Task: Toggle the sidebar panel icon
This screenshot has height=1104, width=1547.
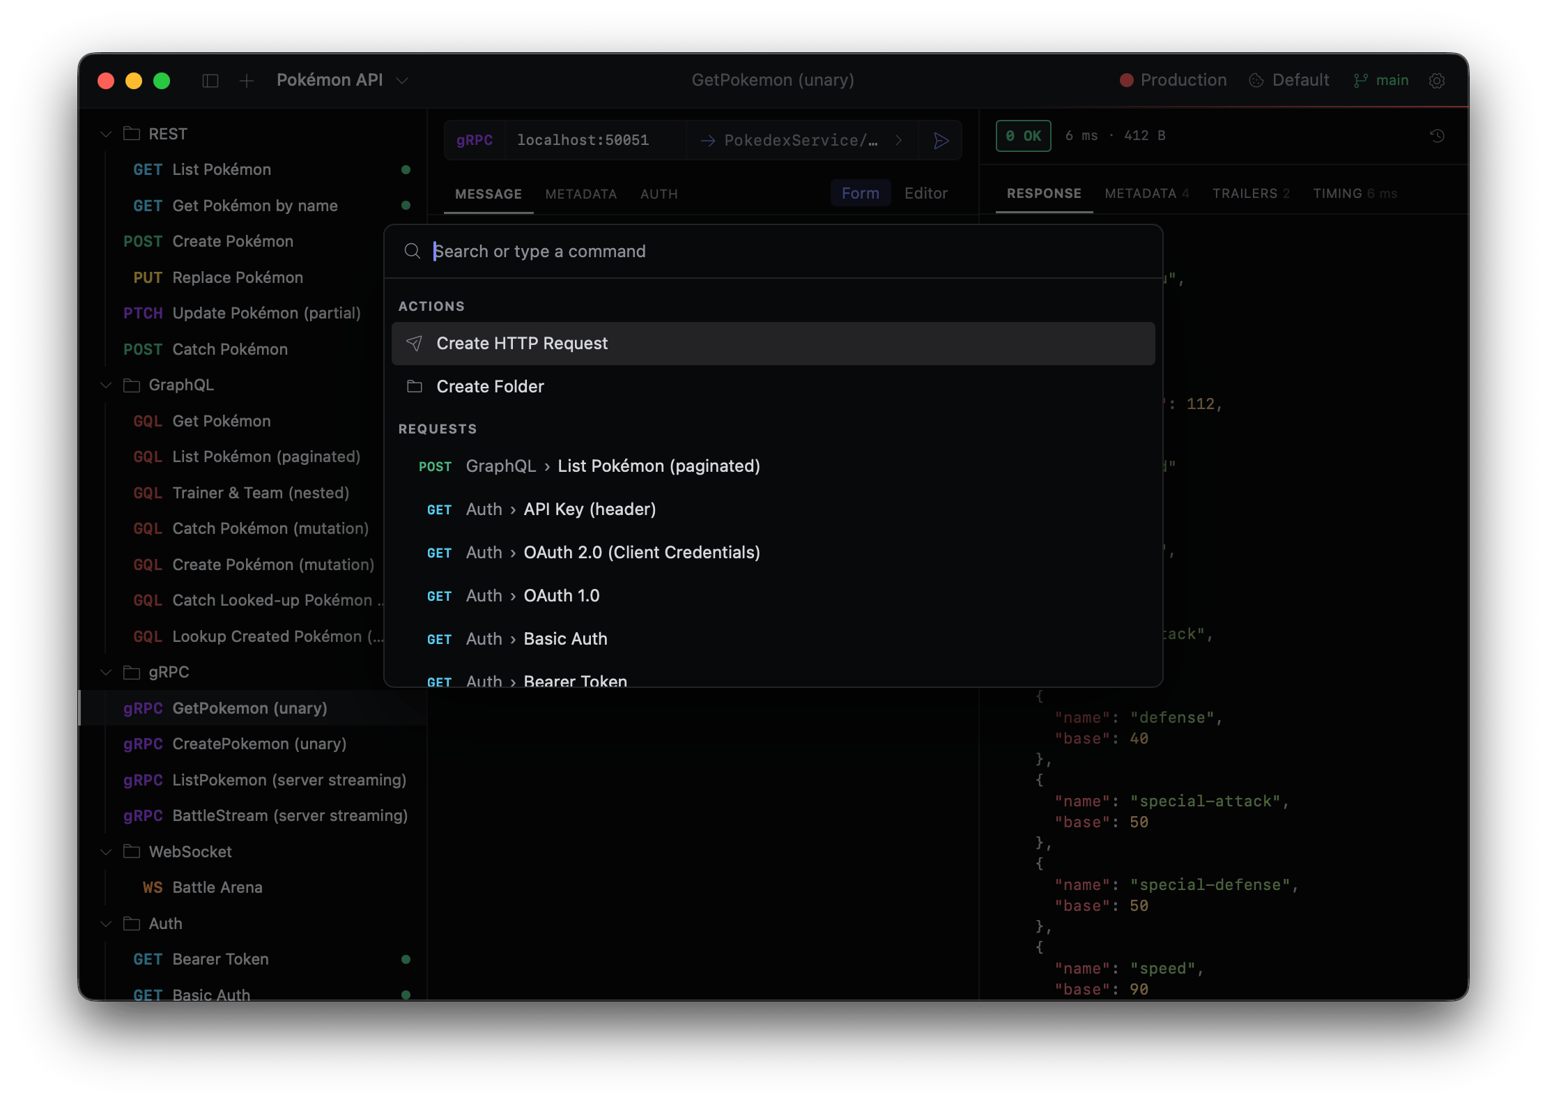Action: pos(210,81)
